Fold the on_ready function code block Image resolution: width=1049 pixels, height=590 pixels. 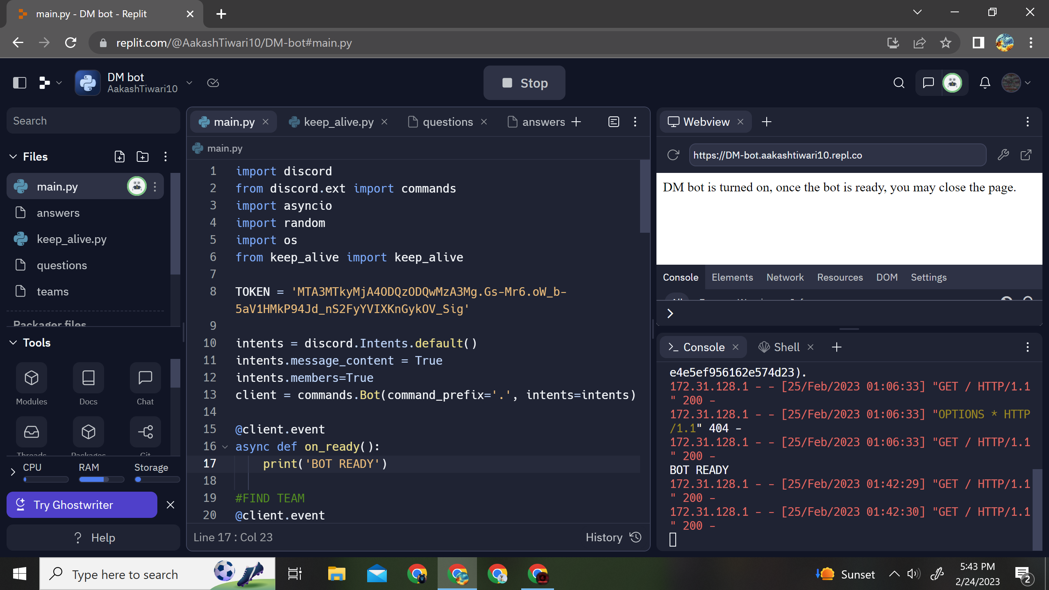coord(225,447)
